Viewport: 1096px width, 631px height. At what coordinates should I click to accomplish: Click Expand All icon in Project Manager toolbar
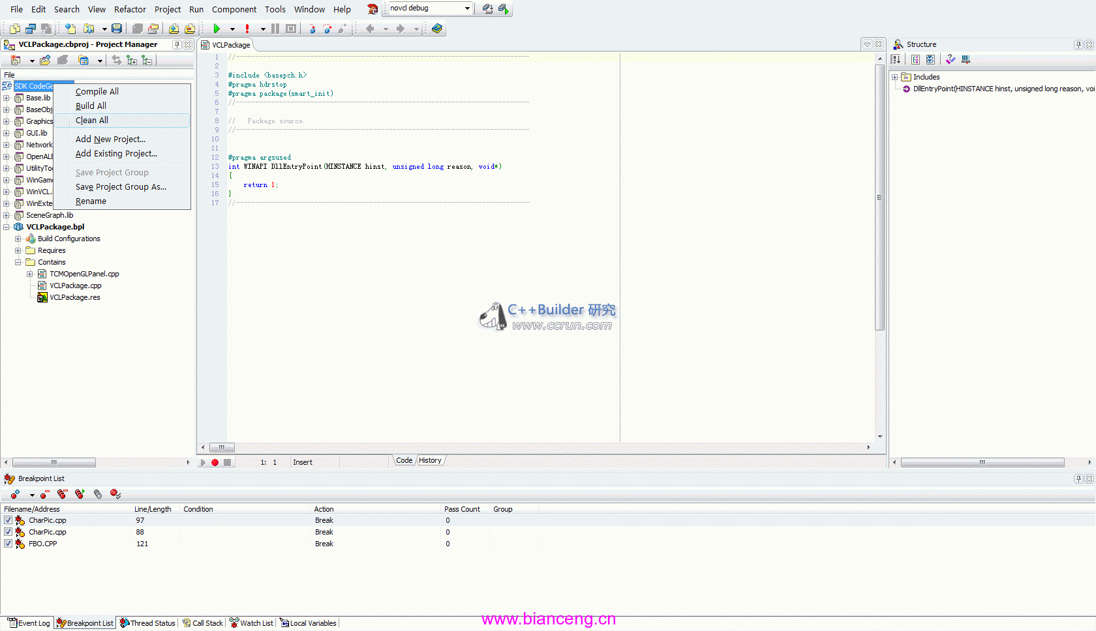click(x=132, y=61)
